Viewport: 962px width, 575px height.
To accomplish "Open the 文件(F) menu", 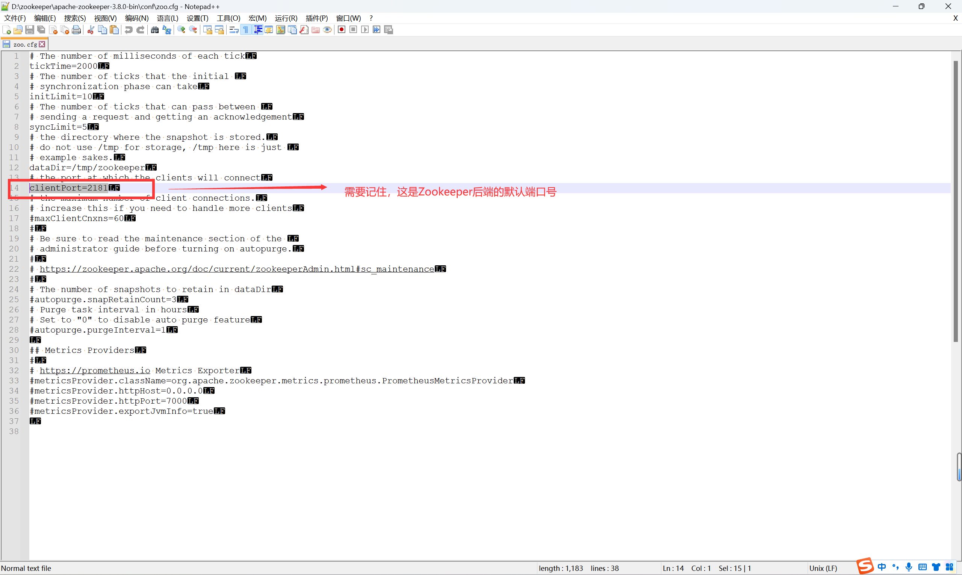I will [x=15, y=18].
